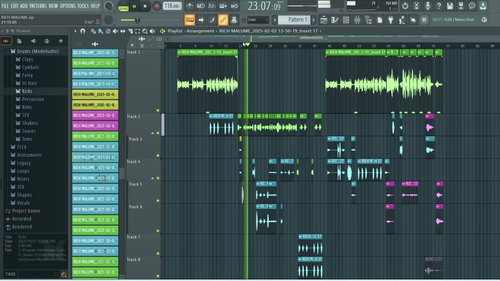Mute Track 1 using its green LED
The width and height of the screenshot is (500, 281).
click(158, 110)
